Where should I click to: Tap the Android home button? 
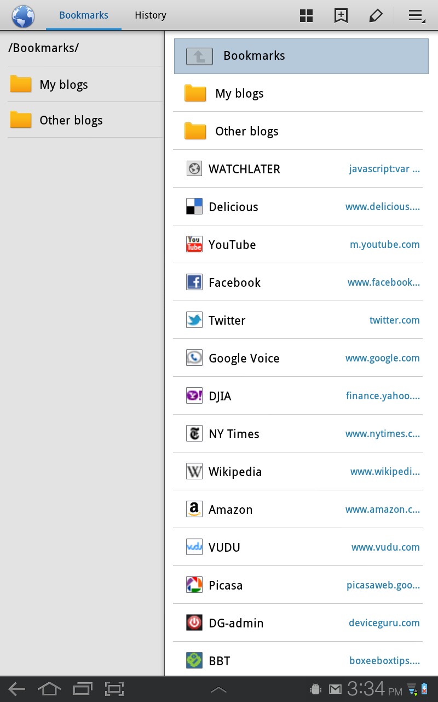[x=49, y=689]
